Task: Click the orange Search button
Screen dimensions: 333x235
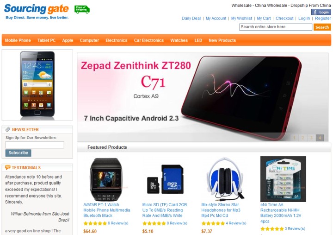Action: click(322, 27)
